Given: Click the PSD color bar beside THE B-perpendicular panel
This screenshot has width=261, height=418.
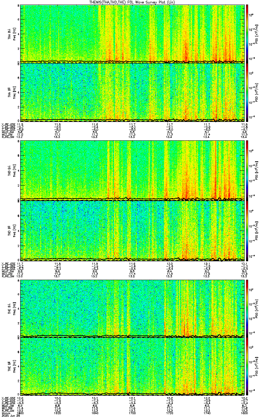Looking at the screenshot, I should [247, 308].
